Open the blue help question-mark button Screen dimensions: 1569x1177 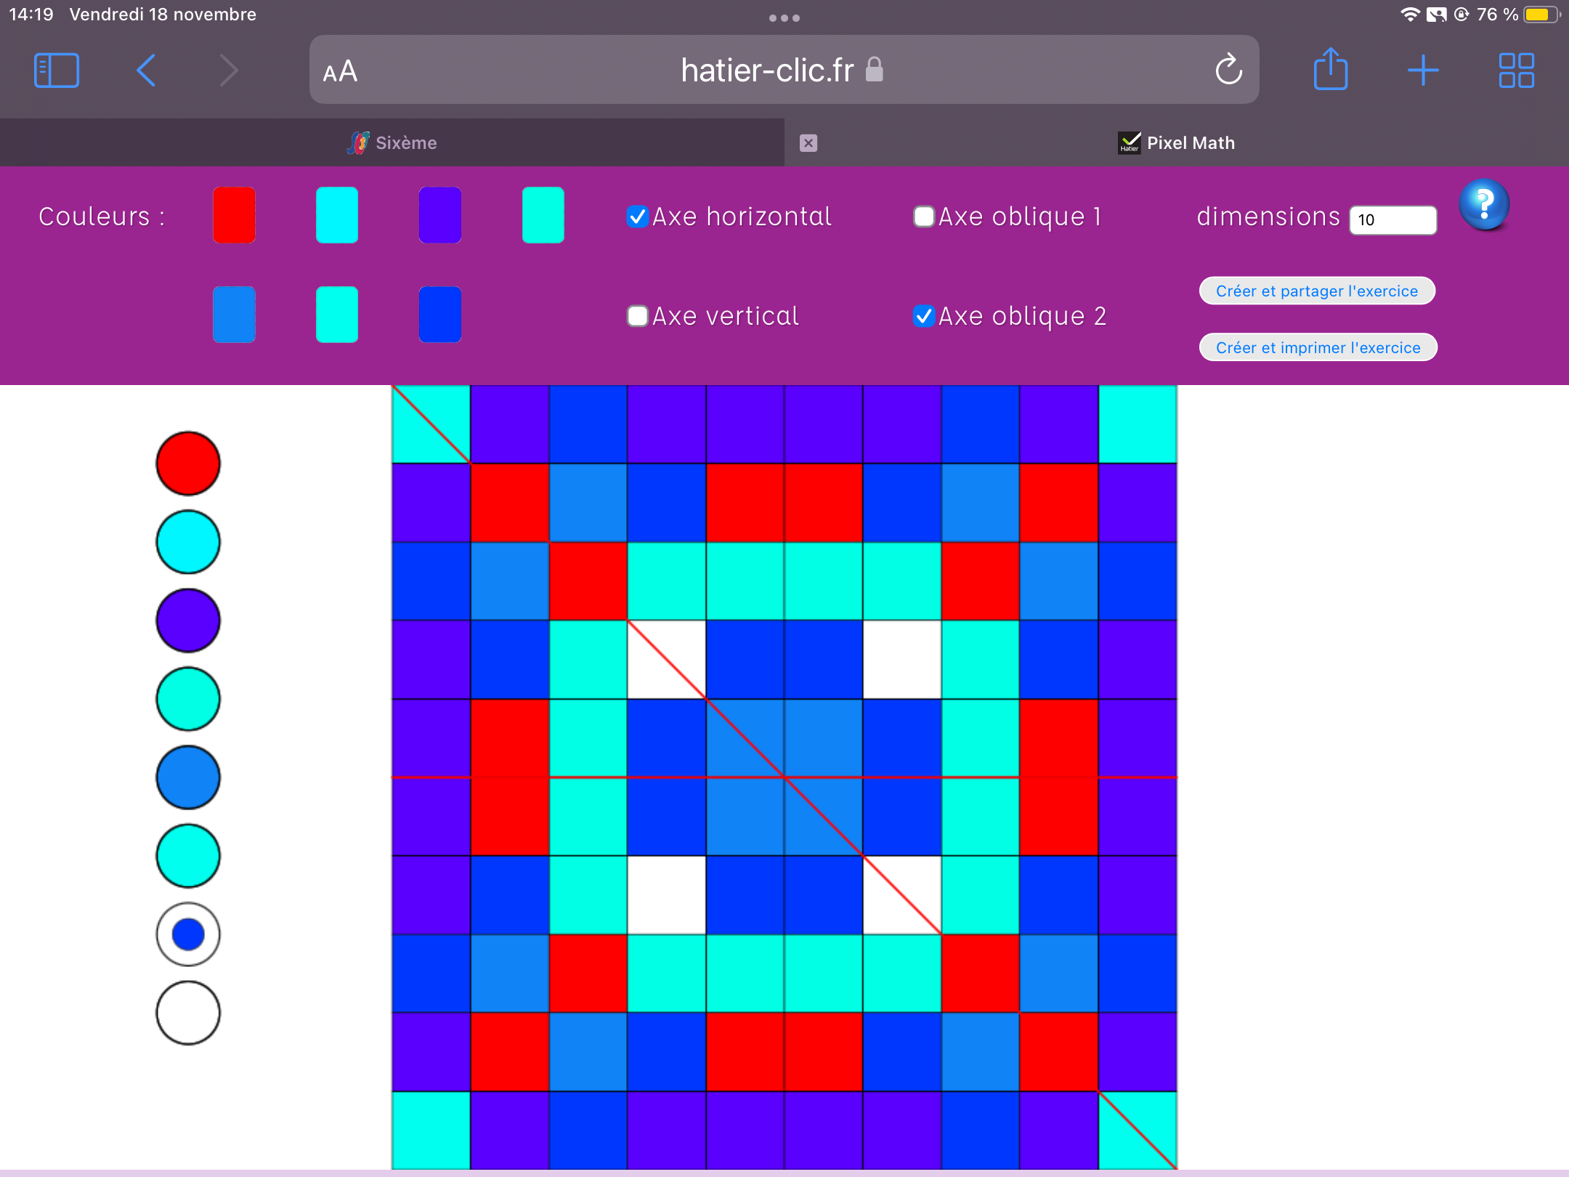pos(1484,205)
